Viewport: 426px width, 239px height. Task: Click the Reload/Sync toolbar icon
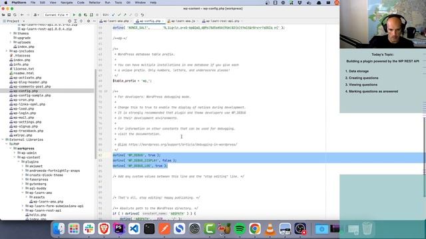pyautogui.click(x=15, y=15)
